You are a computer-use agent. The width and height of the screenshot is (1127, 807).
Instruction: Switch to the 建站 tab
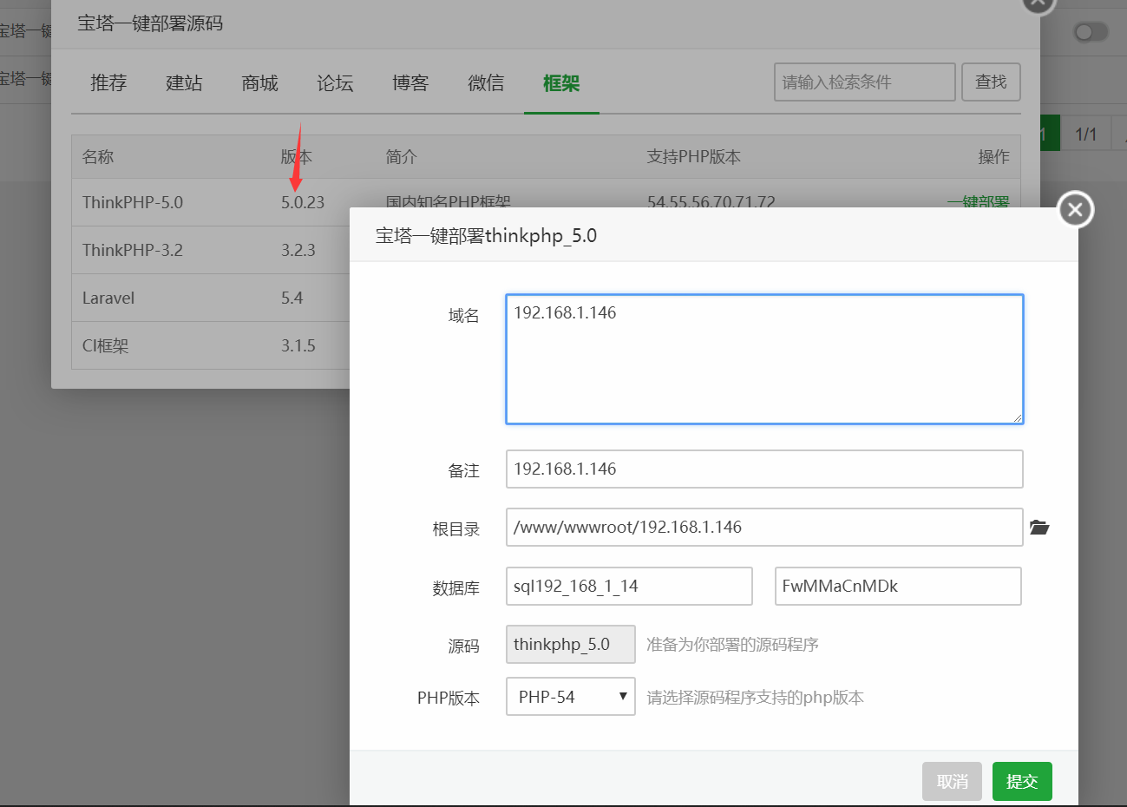coord(184,82)
